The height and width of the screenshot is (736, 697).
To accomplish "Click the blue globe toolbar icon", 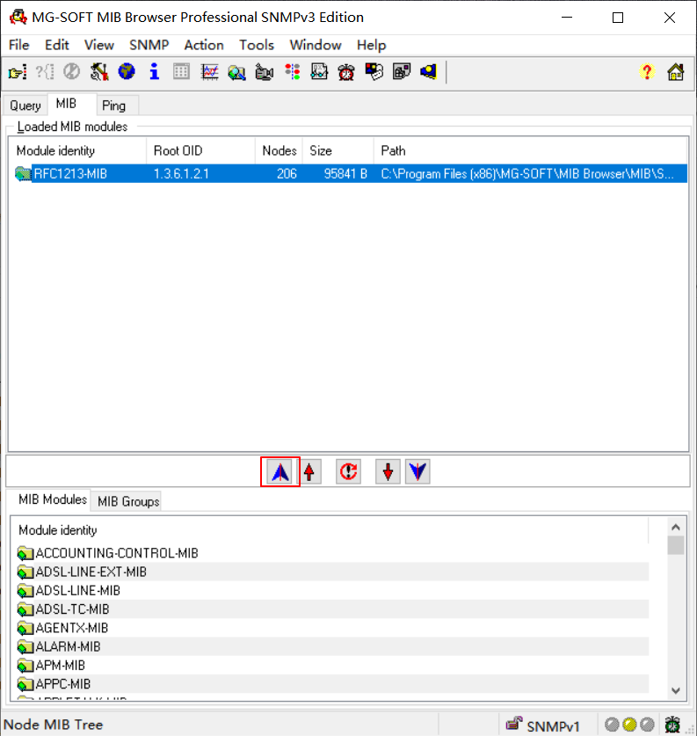I will [127, 72].
